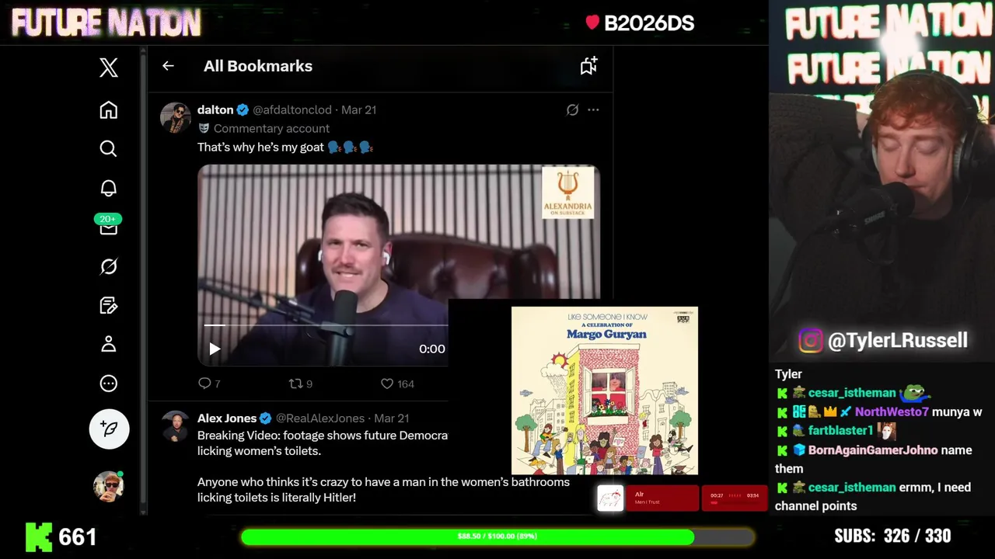Click the NorthWesto7 chat username

[x=892, y=411]
